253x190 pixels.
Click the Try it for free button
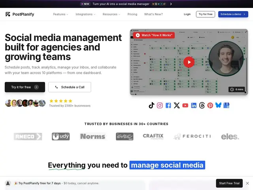25,87
